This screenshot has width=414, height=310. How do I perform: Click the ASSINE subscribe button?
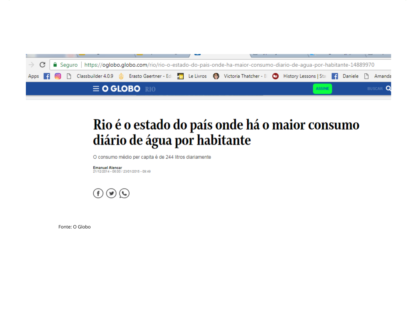[x=322, y=89]
